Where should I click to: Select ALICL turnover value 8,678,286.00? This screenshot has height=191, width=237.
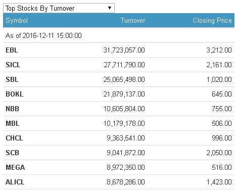coord(126,182)
